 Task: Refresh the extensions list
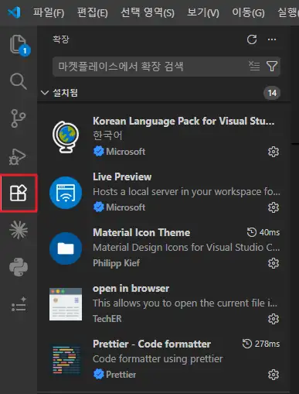252,39
